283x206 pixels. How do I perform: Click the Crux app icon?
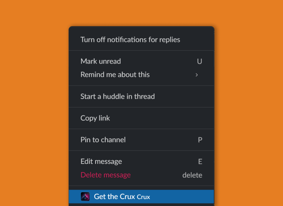click(85, 197)
